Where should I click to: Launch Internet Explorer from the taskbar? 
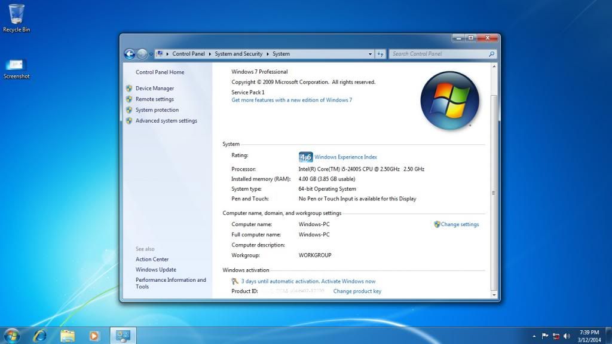(40, 336)
